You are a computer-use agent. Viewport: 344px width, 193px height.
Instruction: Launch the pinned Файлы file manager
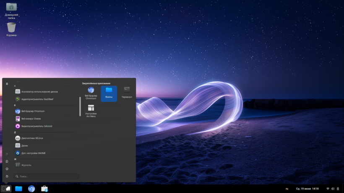(109, 93)
